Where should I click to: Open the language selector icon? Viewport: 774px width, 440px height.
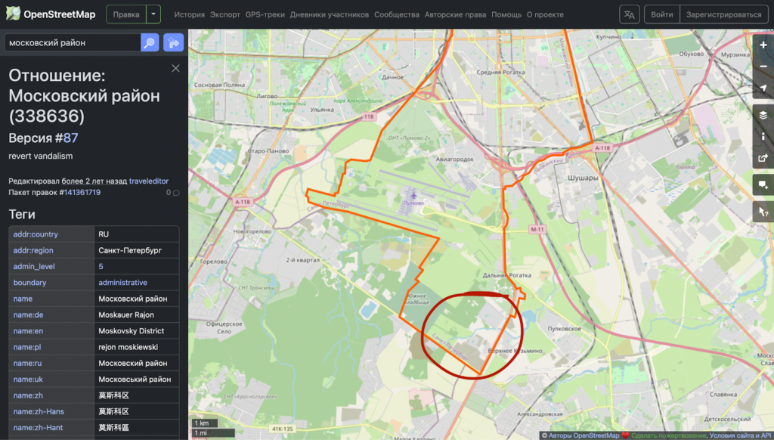coord(629,14)
